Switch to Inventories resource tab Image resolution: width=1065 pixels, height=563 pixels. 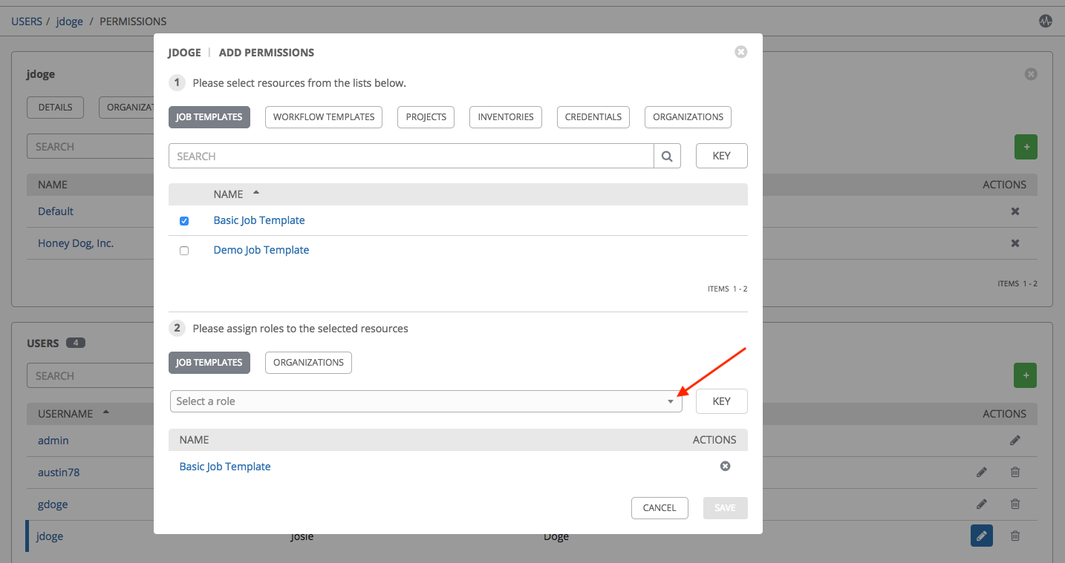click(x=506, y=117)
